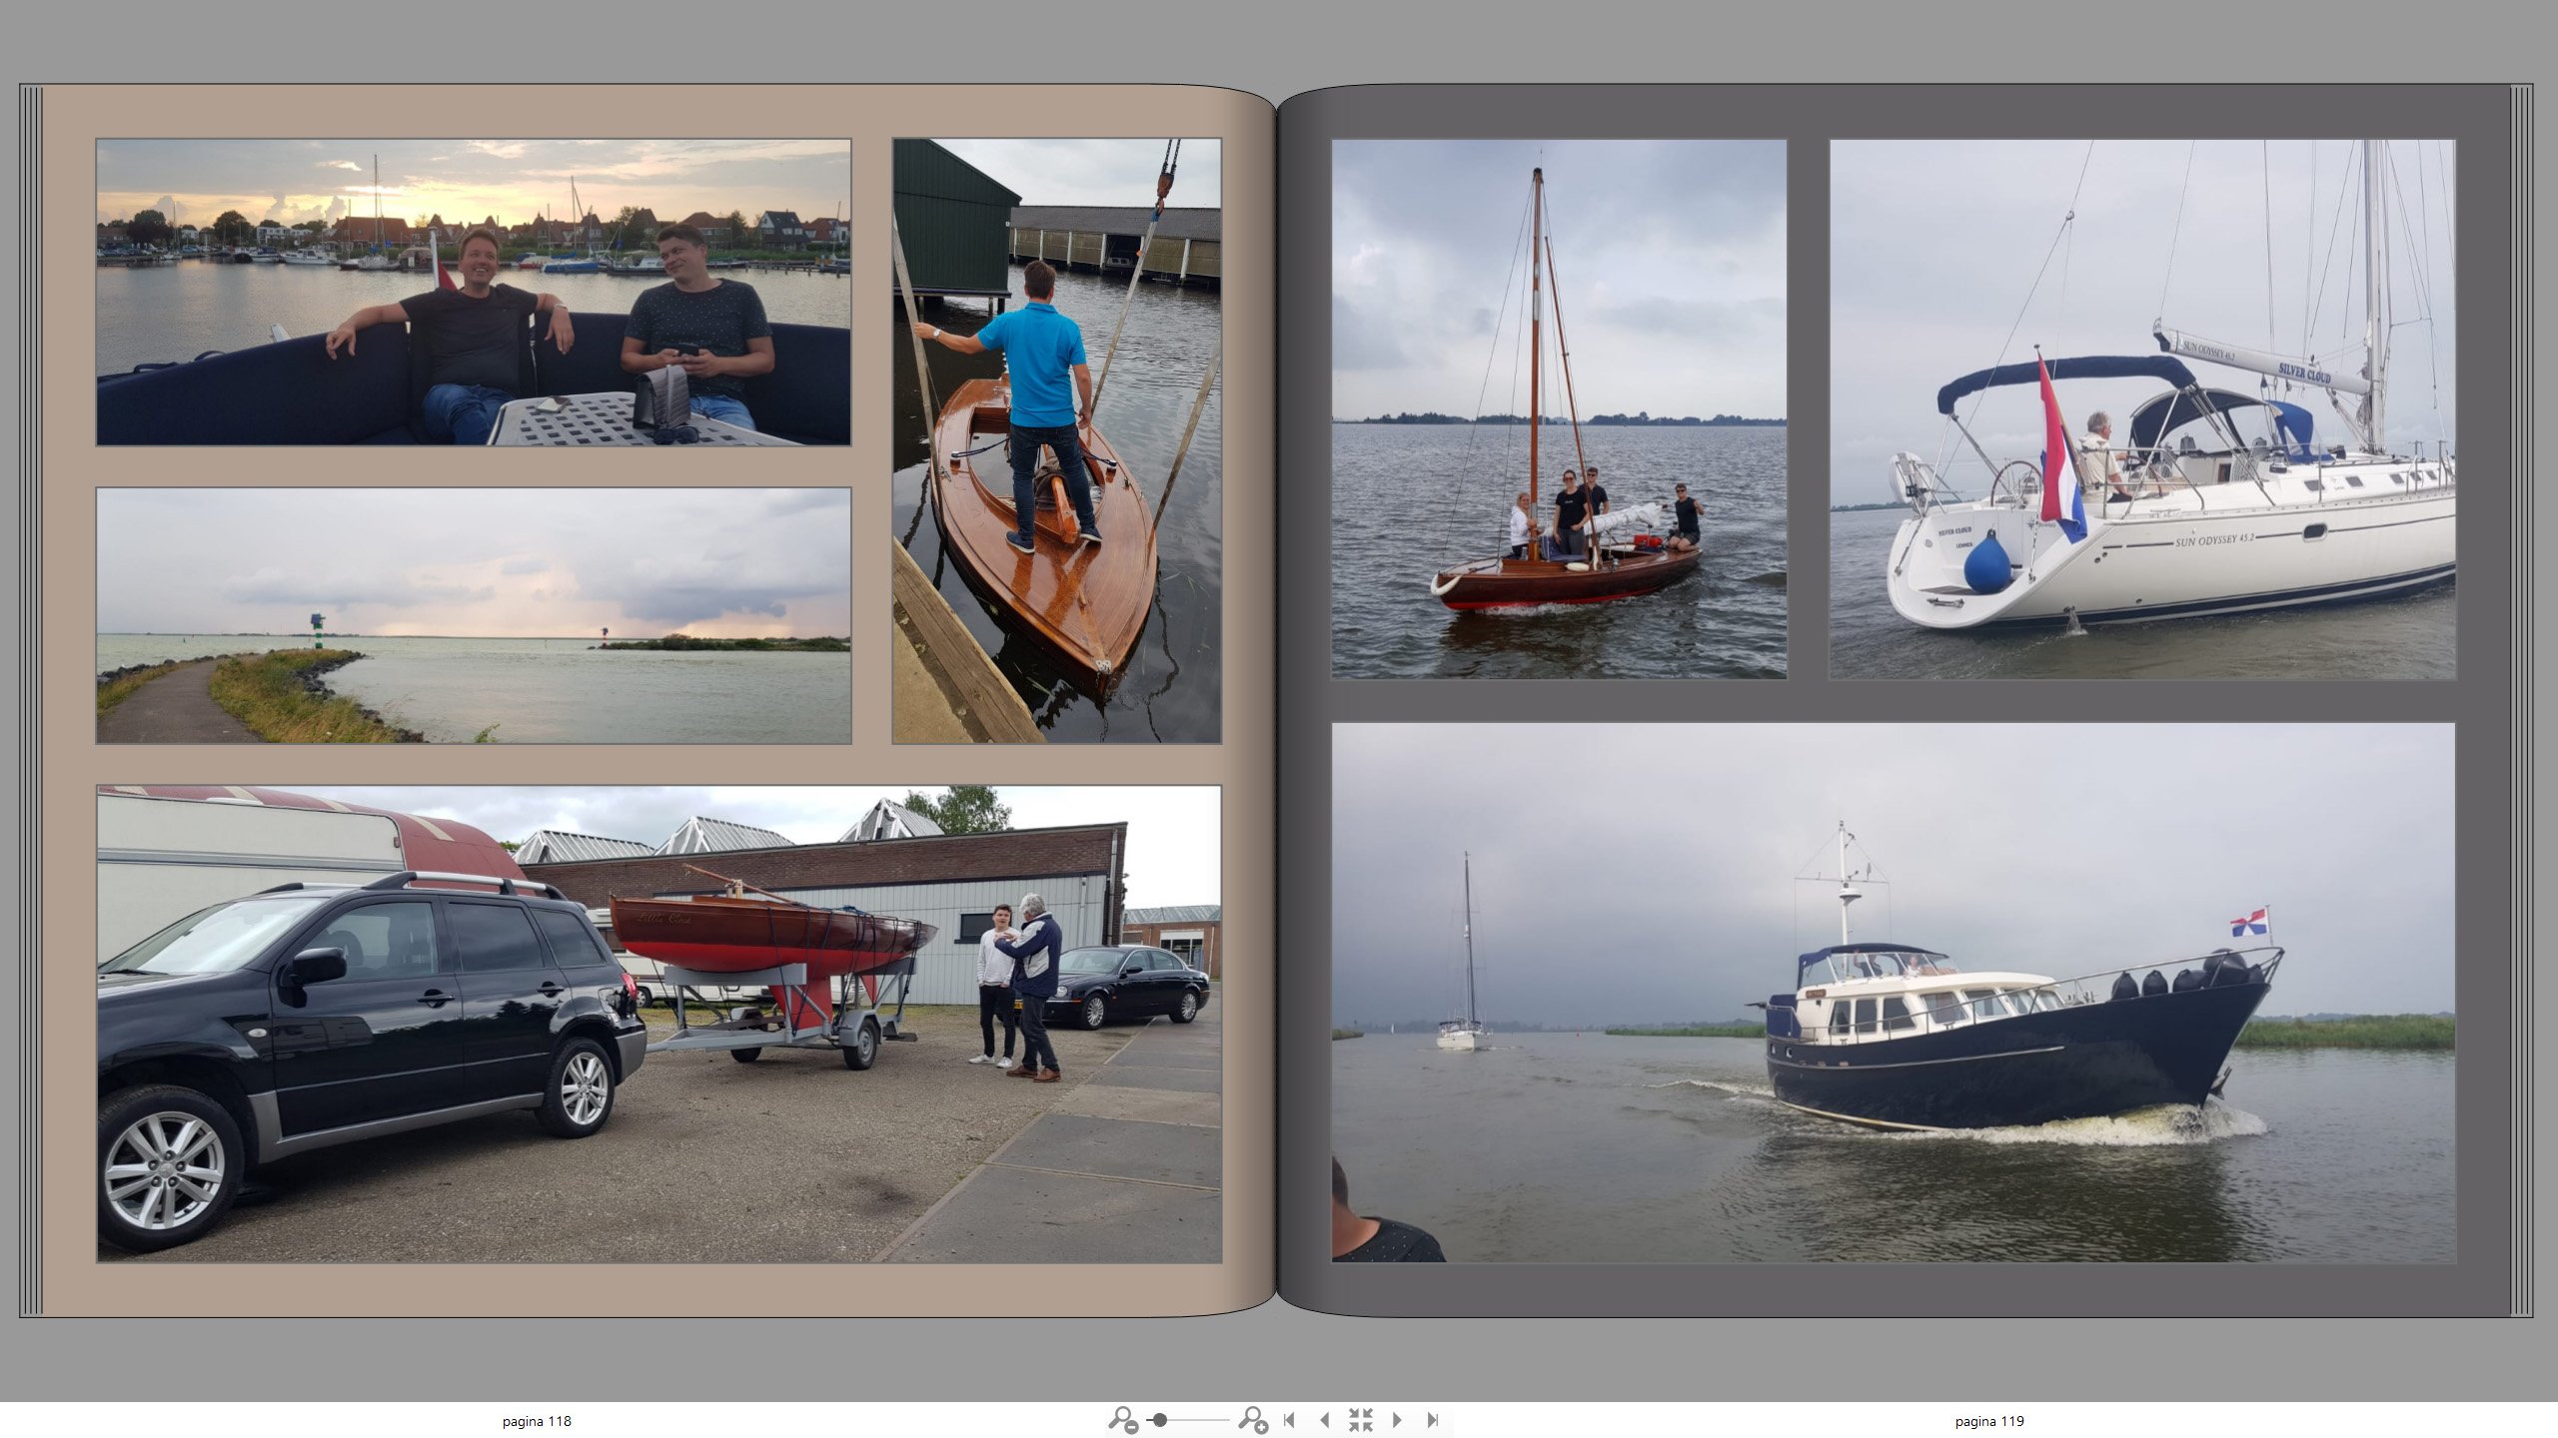This screenshot has height=1438, width=2558.
Task: Click the left page edge to flip back
Action: (x=31, y=699)
